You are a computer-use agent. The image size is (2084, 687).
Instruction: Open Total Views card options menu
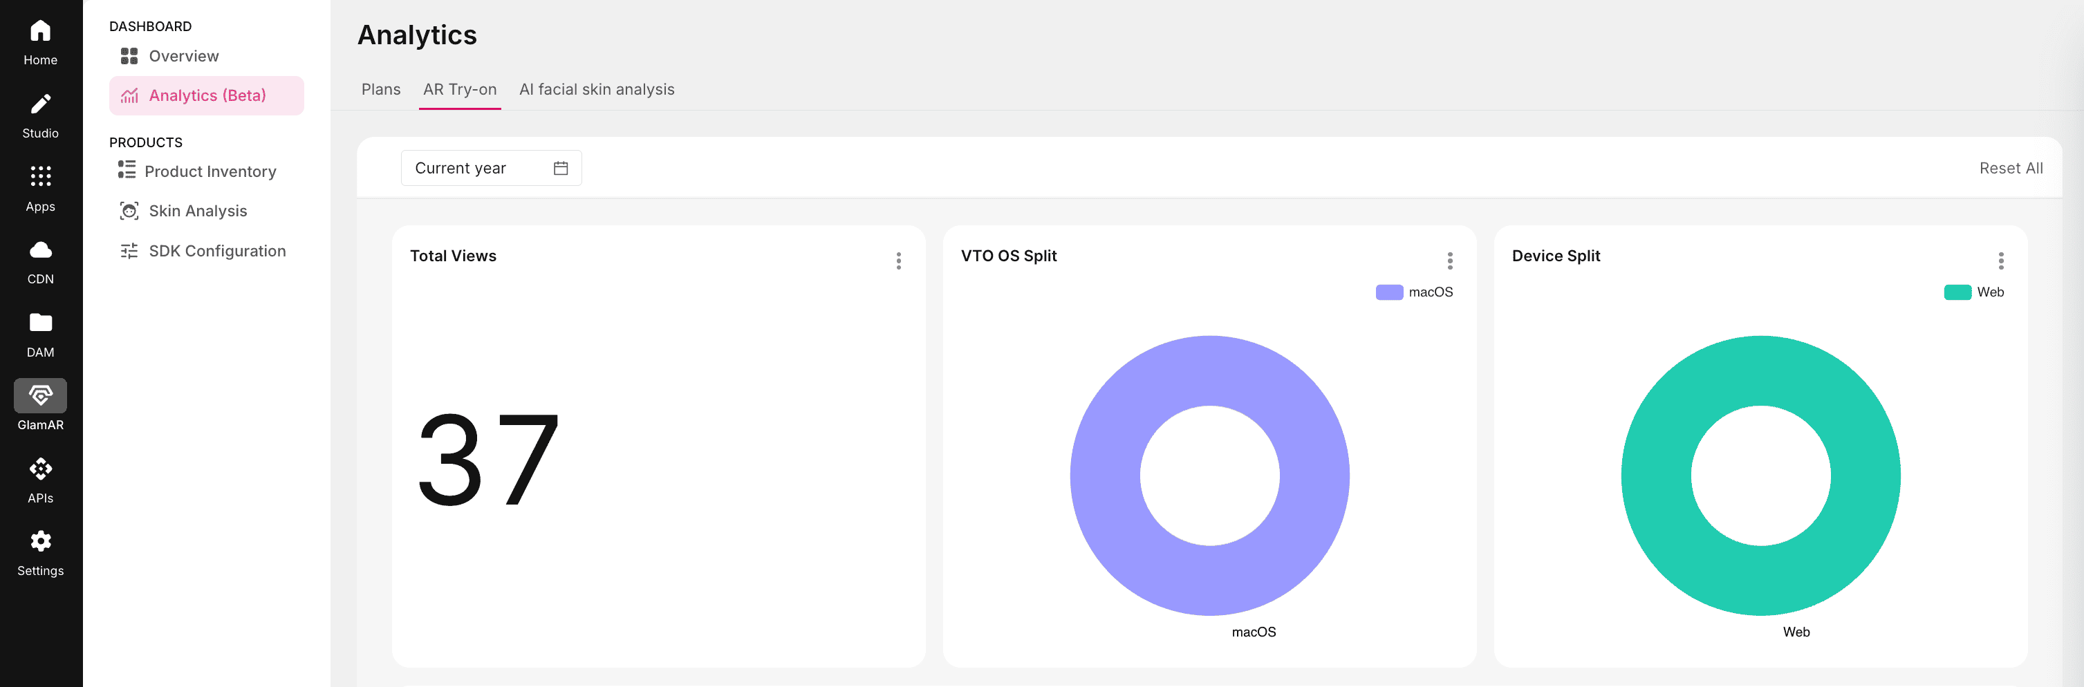click(x=898, y=261)
